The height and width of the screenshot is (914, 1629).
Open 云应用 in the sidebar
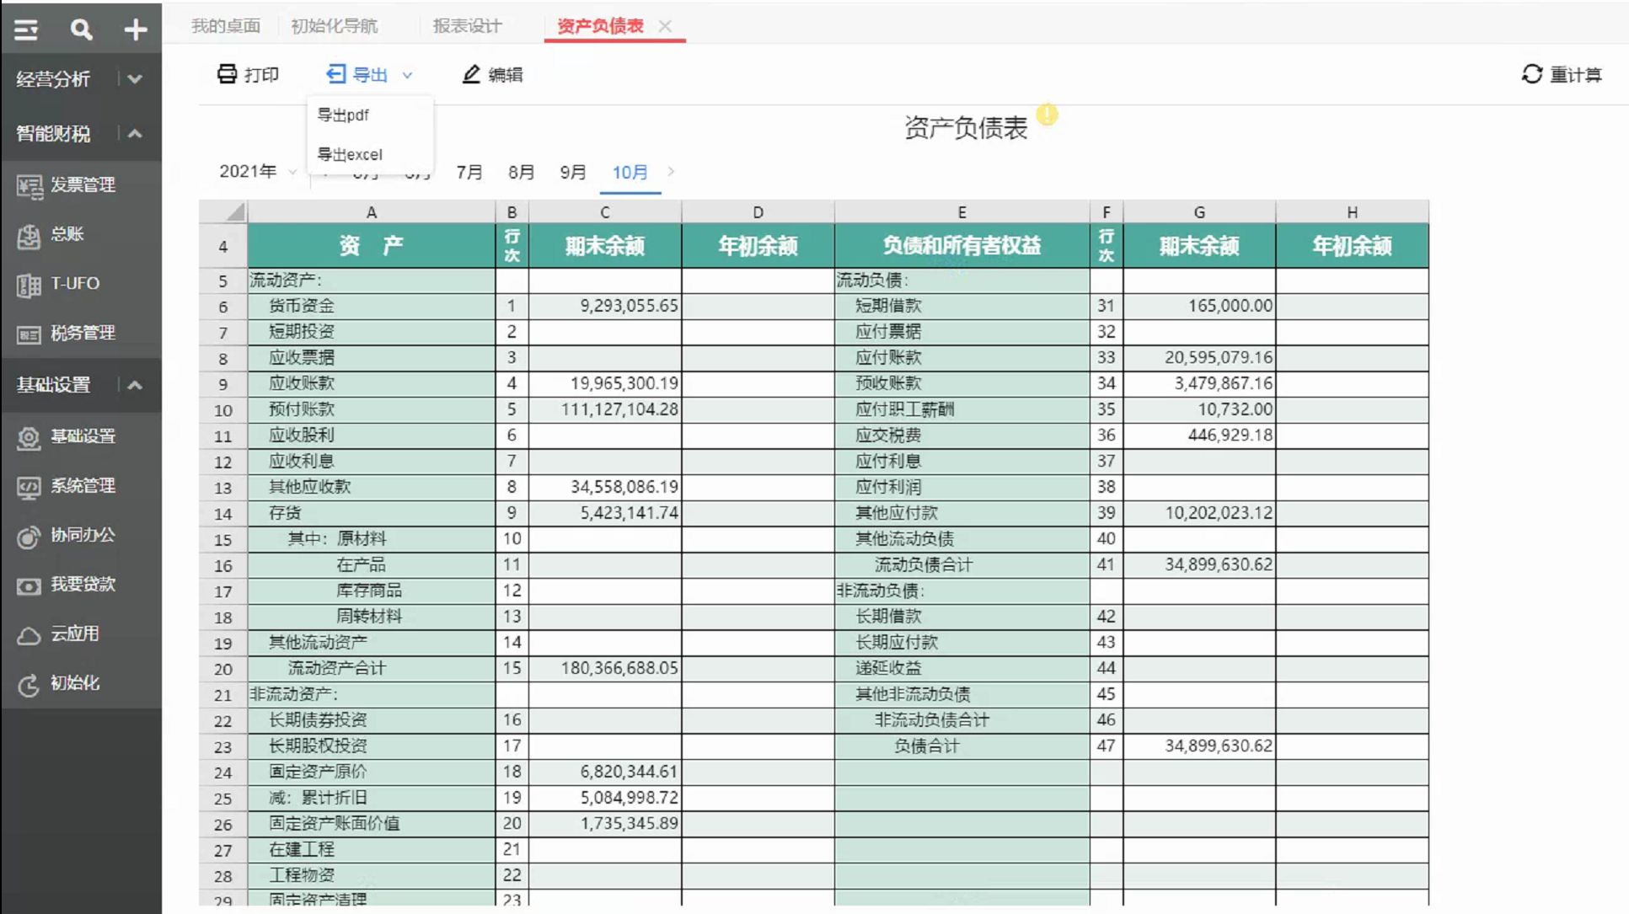pos(81,634)
